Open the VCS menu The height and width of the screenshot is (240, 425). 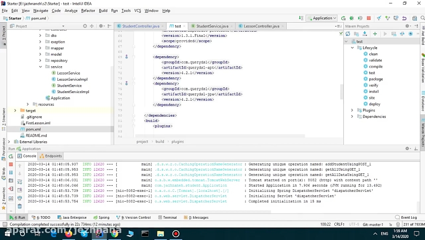pos(137,10)
